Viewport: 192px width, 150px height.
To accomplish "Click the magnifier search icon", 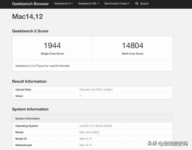I will click(137, 4).
